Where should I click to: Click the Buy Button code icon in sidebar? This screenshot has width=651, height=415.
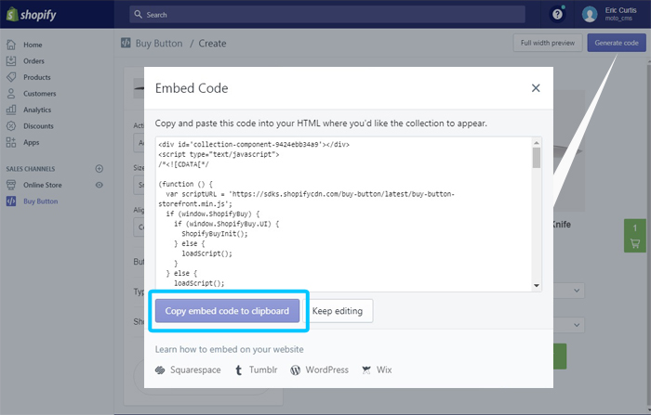coord(11,201)
